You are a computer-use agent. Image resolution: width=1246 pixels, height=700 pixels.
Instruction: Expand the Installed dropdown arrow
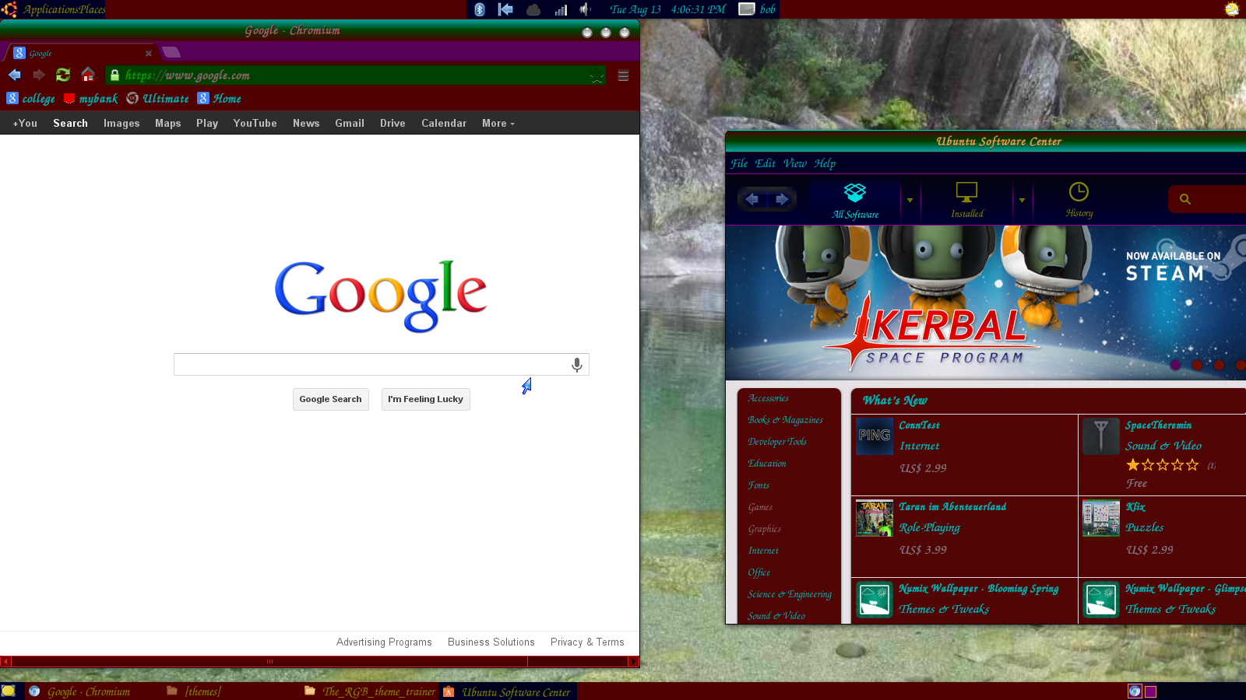click(1022, 201)
